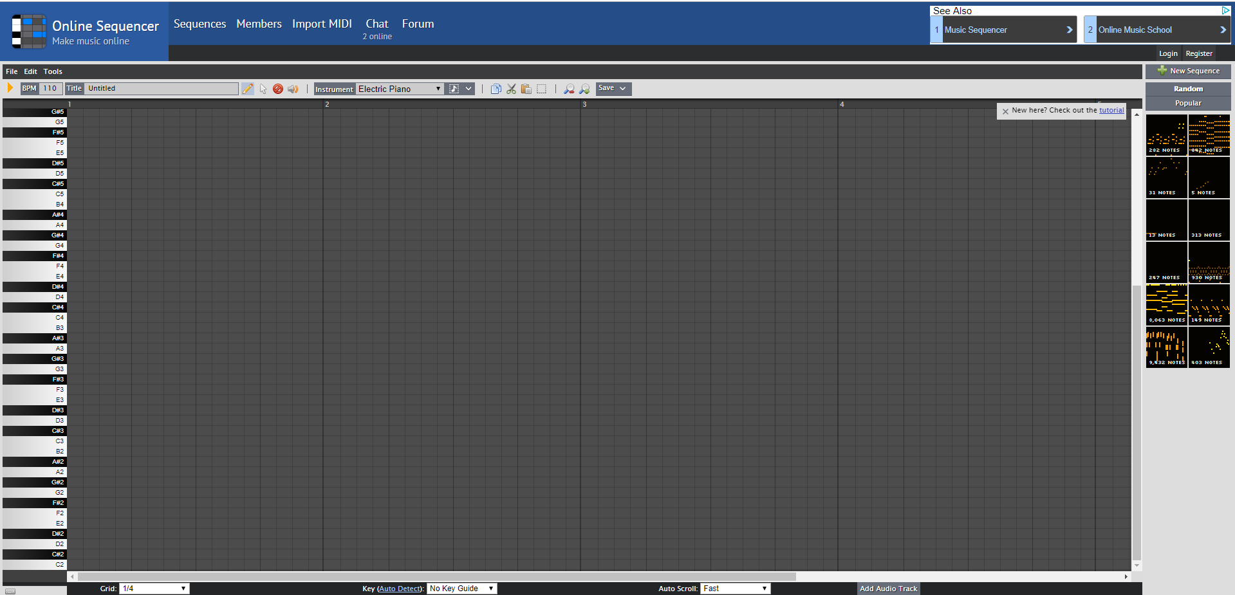Screen dimensions: 1235x595
Task: Click the Title field showing Untitled
Action: pyautogui.click(x=162, y=89)
